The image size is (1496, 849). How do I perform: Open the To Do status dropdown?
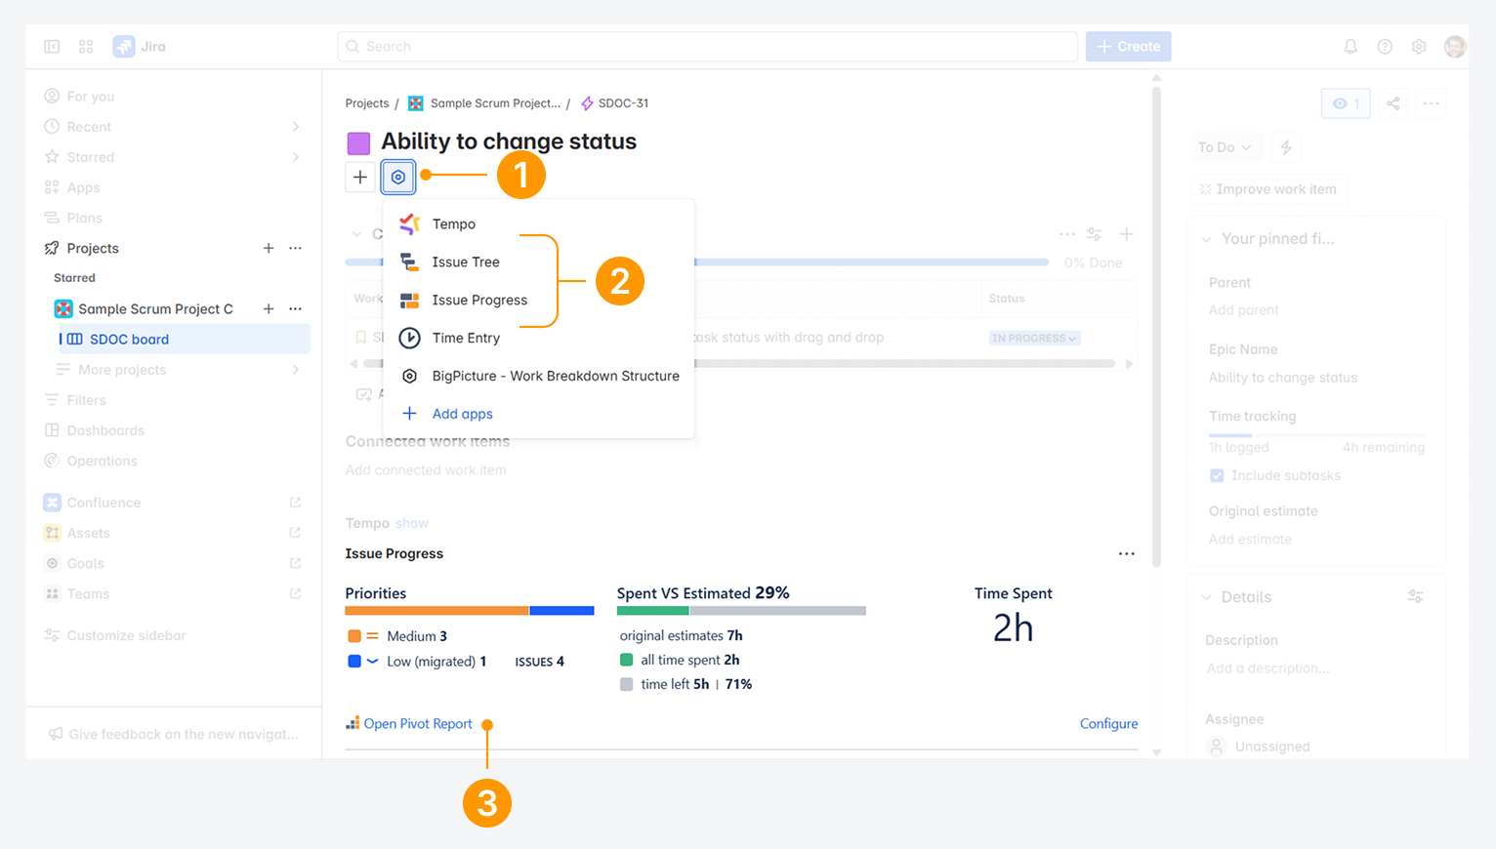(1226, 147)
